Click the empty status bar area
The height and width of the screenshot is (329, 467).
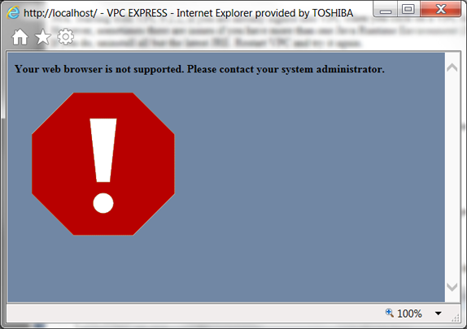tap(194, 314)
